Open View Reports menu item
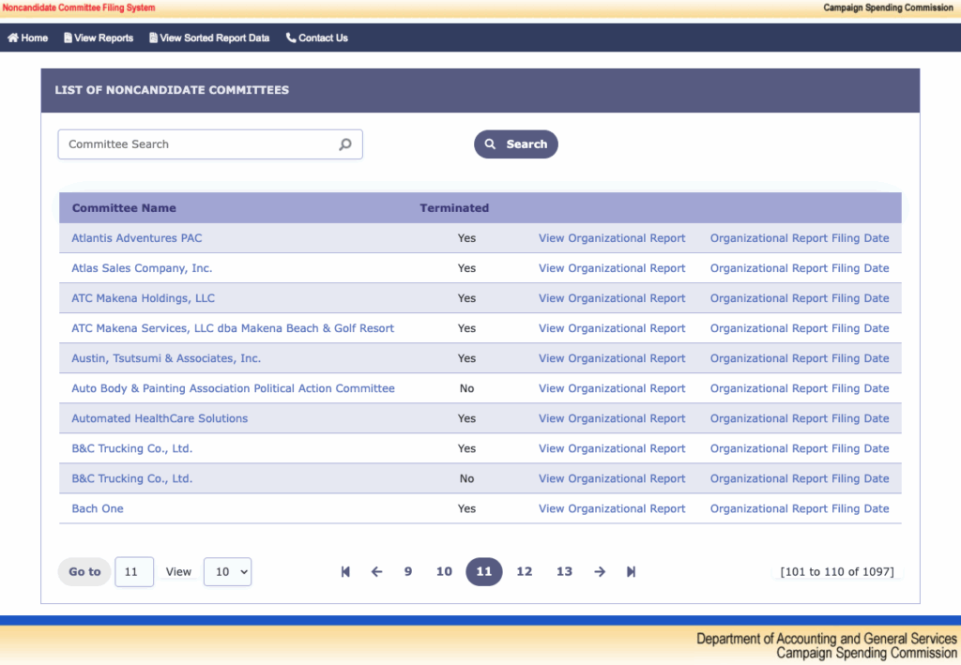 pyautogui.click(x=99, y=38)
